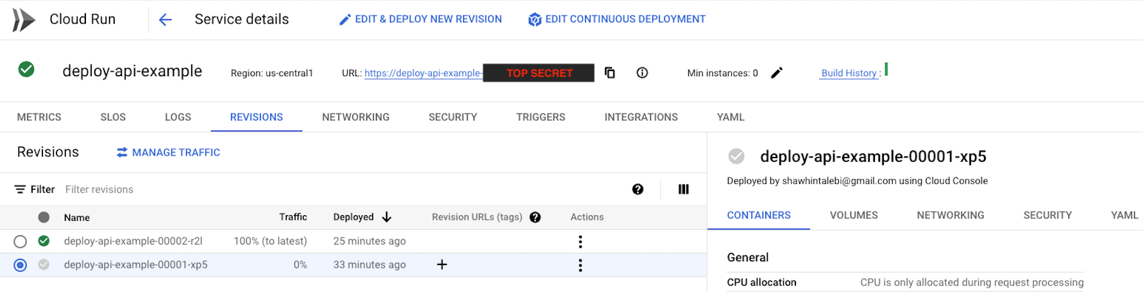Open actions menu for revision 00001-xp5
The image size is (1143, 292).
[x=580, y=265]
